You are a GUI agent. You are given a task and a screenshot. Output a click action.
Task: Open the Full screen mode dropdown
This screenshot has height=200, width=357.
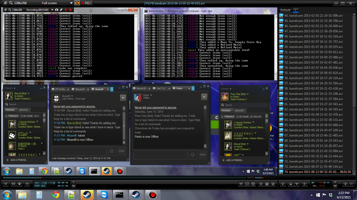pos(71,3)
